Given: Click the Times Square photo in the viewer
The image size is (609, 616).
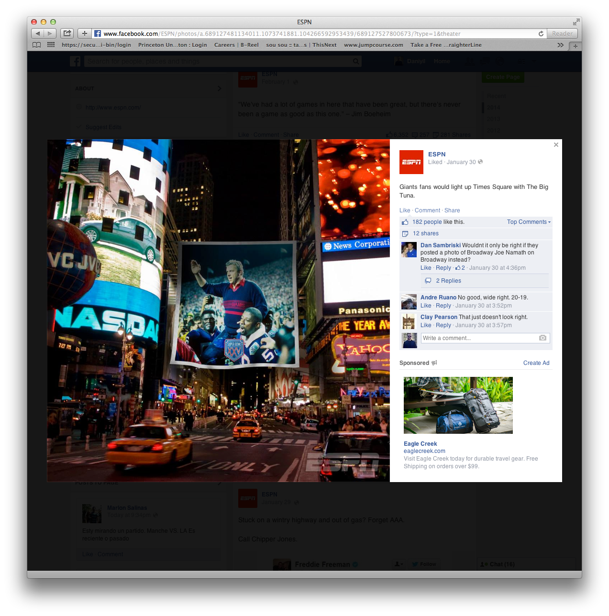Looking at the screenshot, I should [x=219, y=310].
